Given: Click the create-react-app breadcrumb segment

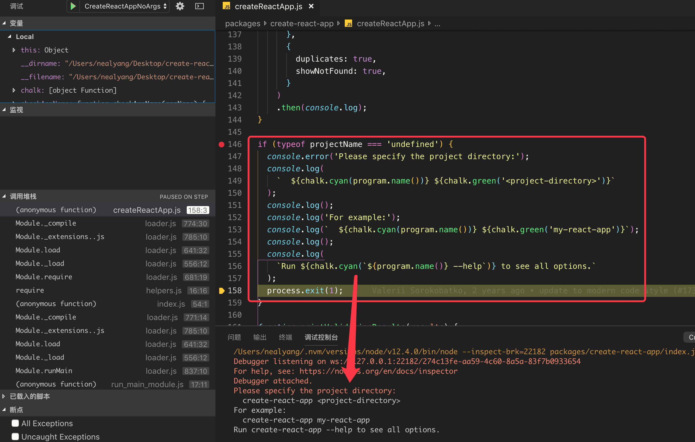Looking at the screenshot, I should coord(302,23).
